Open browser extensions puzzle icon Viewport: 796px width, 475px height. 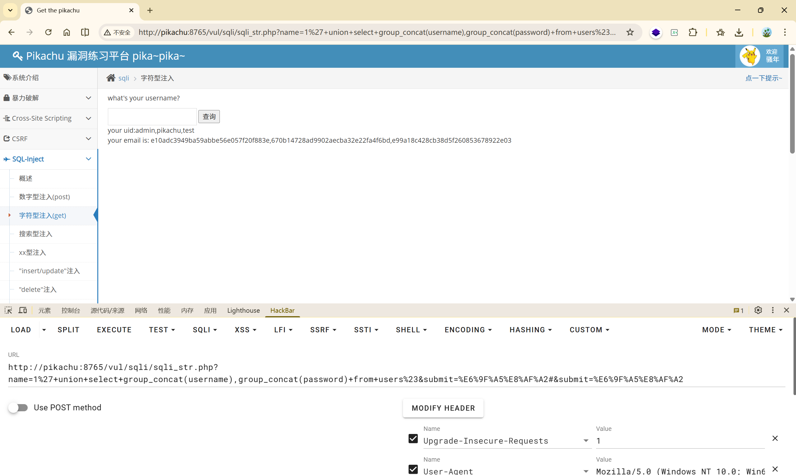(x=693, y=32)
